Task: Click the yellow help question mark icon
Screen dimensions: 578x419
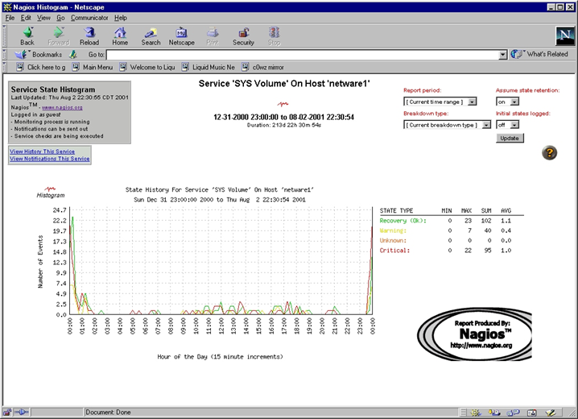Action: point(550,153)
